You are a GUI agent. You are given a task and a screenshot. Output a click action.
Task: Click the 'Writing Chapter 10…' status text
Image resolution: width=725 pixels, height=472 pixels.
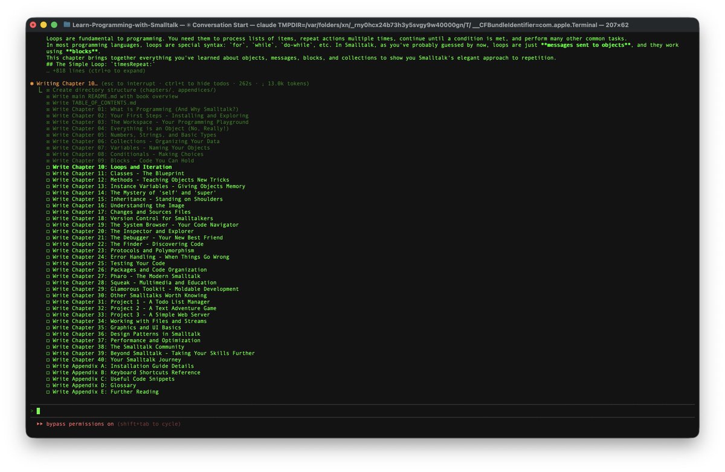coord(67,83)
